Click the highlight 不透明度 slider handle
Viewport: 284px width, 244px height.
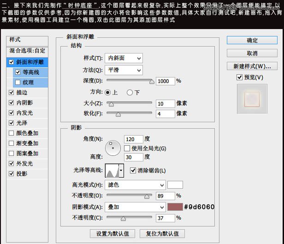click(147, 196)
